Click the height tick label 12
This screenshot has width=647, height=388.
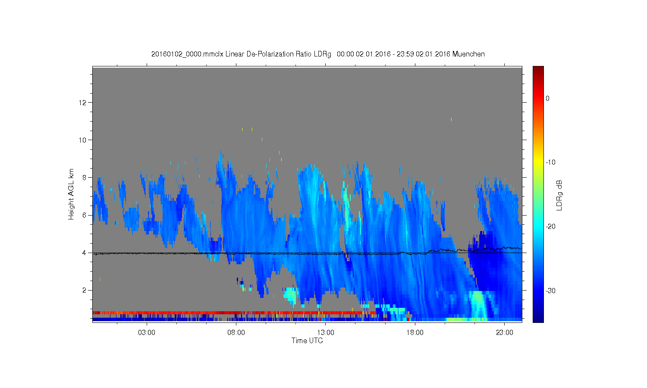(84, 103)
